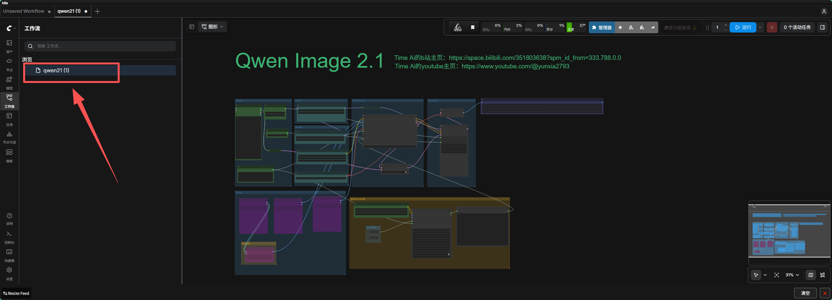Click the share arrow icon
This screenshot has height=300, width=832.
point(653,28)
